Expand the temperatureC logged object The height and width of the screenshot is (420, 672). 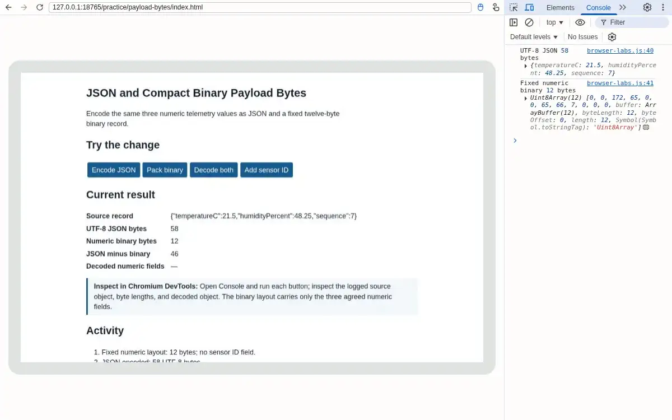[525, 66]
